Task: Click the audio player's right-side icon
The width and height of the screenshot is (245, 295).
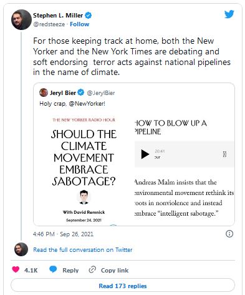Action: coord(224,154)
